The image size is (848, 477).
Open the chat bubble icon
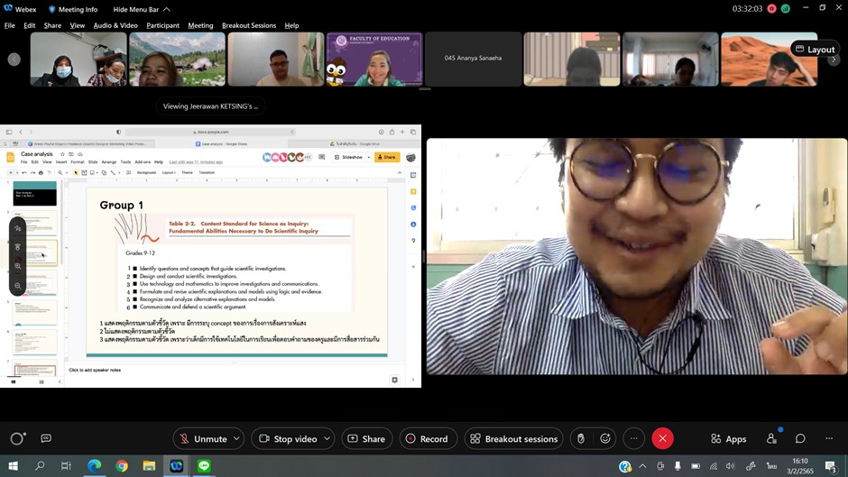800,438
